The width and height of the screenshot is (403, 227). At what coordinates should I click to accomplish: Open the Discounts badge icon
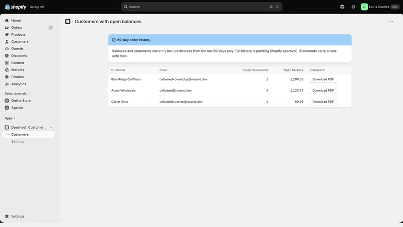pyautogui.click(x=7, y=56)
